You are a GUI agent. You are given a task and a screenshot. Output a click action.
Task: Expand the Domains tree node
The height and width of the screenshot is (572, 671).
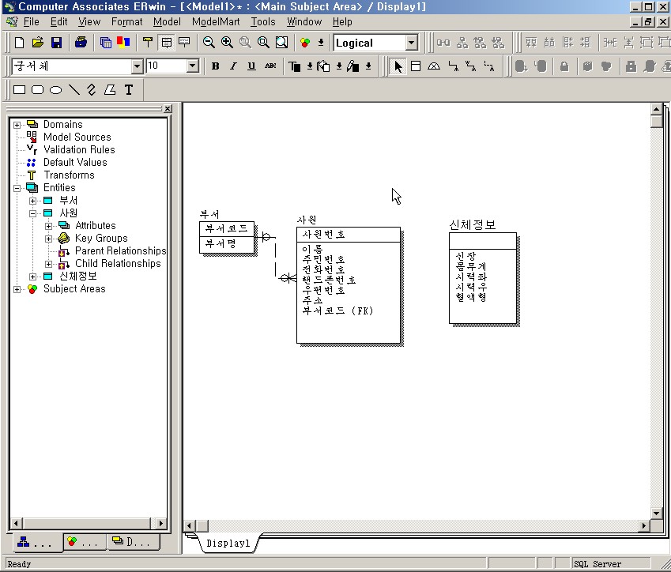[17, 125]
